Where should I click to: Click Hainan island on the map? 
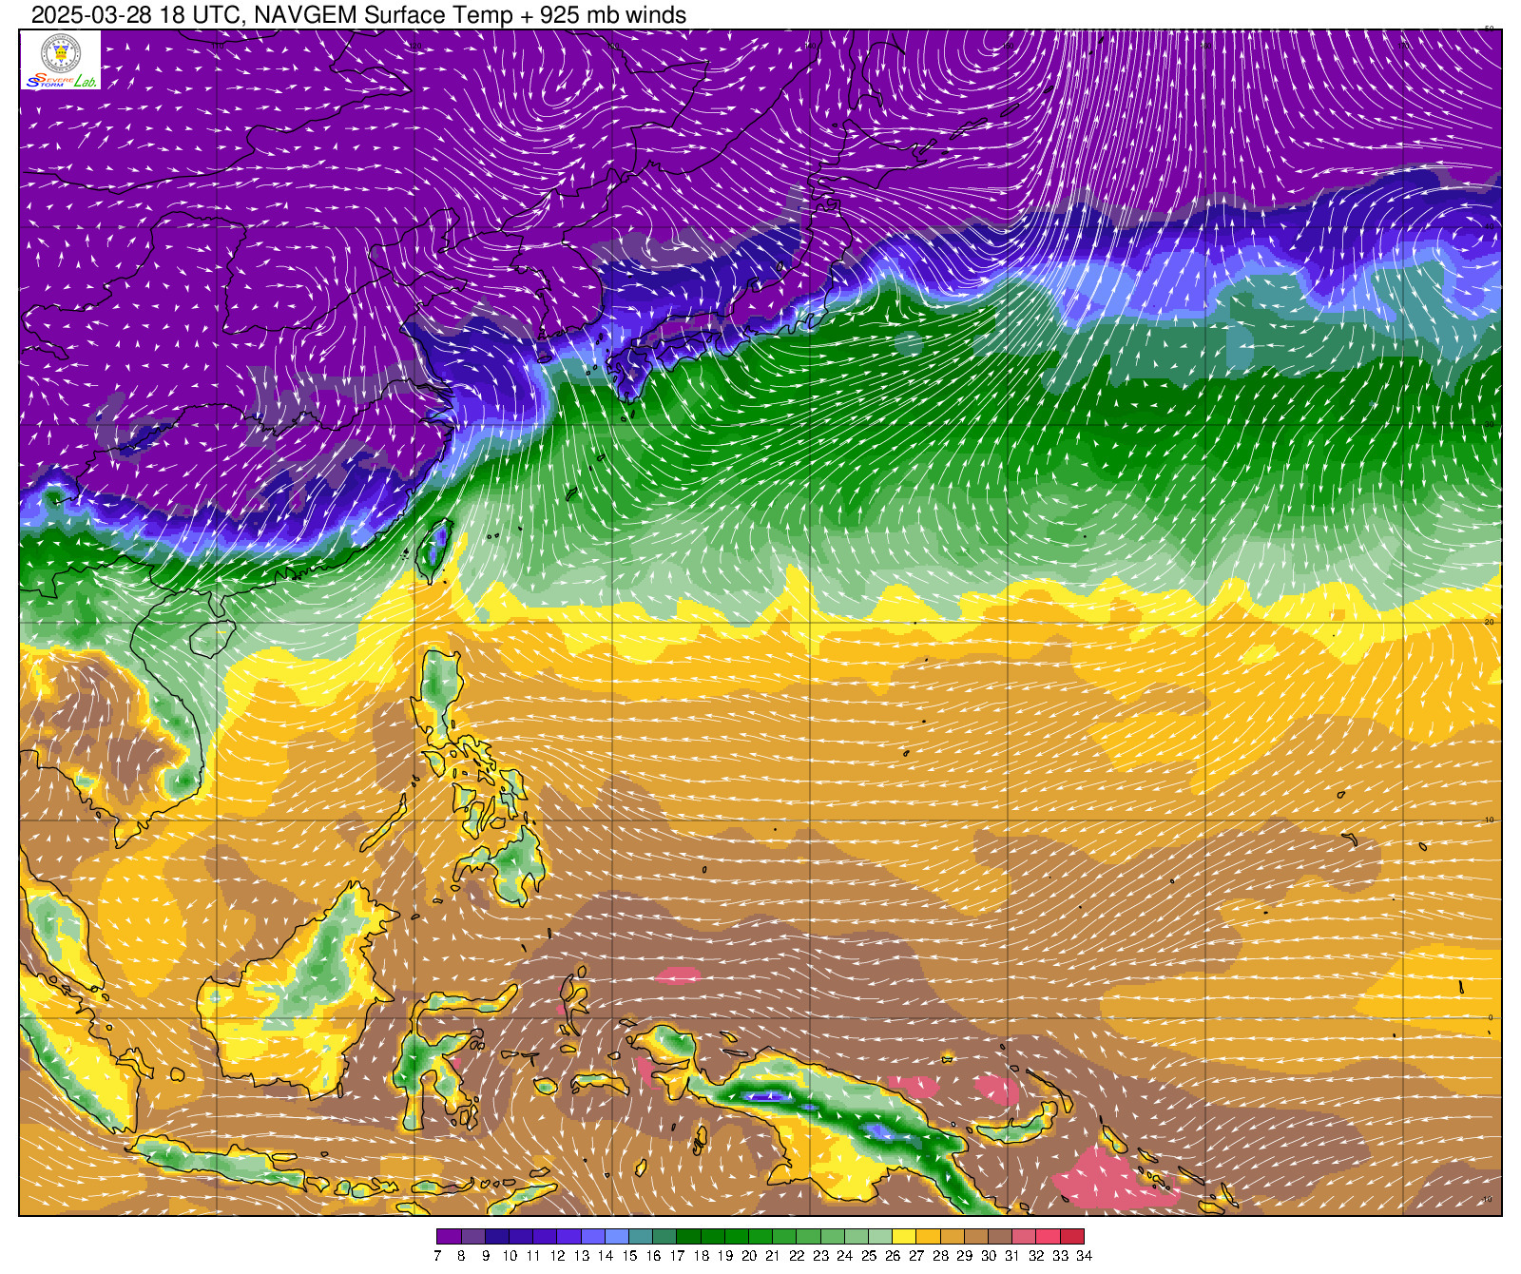(212, 638)
